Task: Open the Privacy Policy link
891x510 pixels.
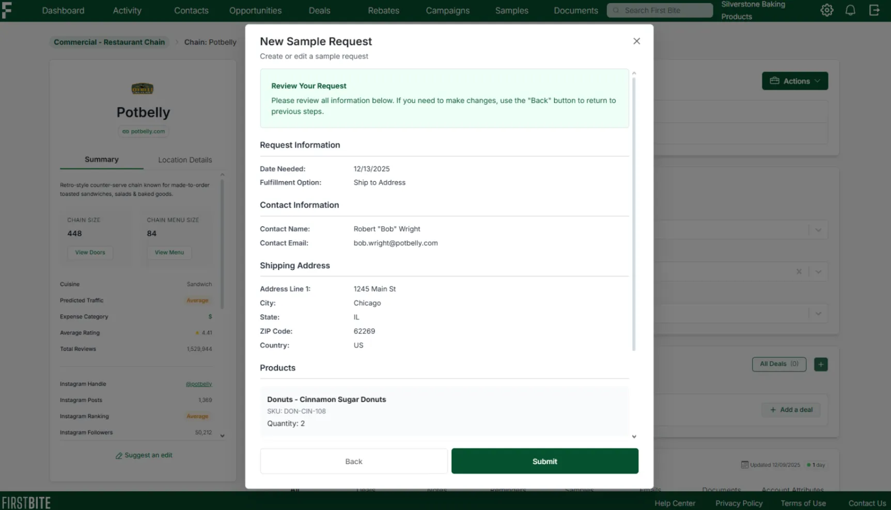Action: (739, 503)
